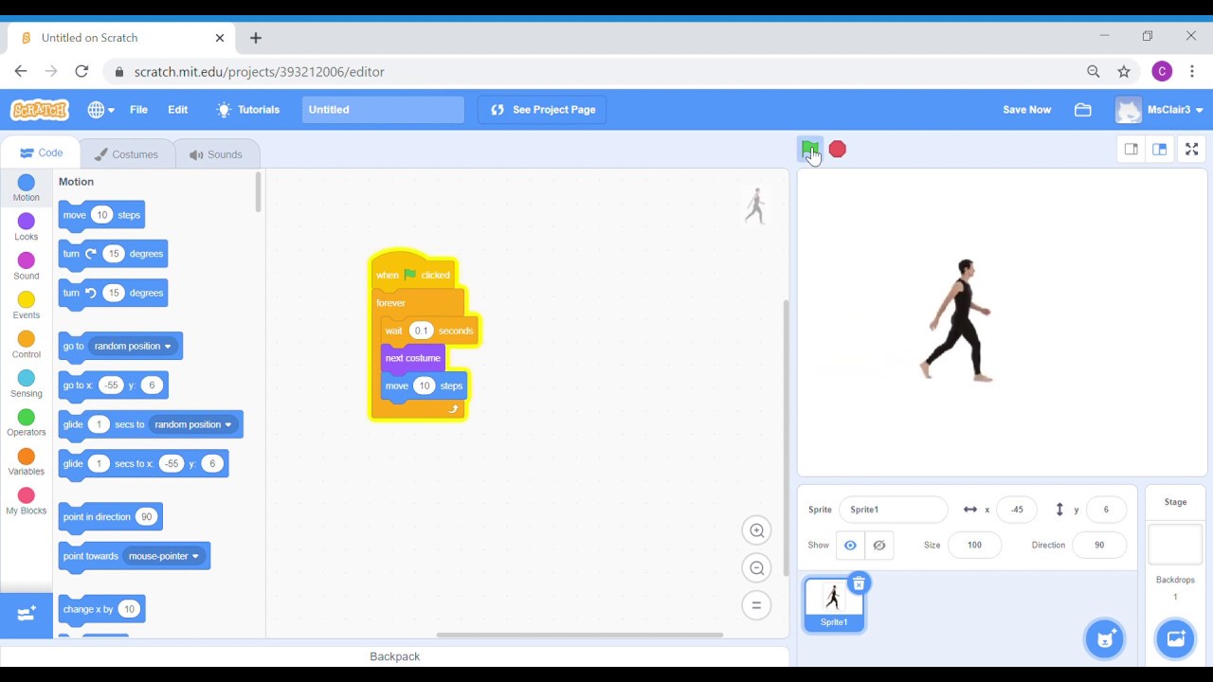The height and width of the screenshot is (682, 1213).
Task: Open the 'glide secs to random position' dropdown
Action: click(x=193, y=424)
